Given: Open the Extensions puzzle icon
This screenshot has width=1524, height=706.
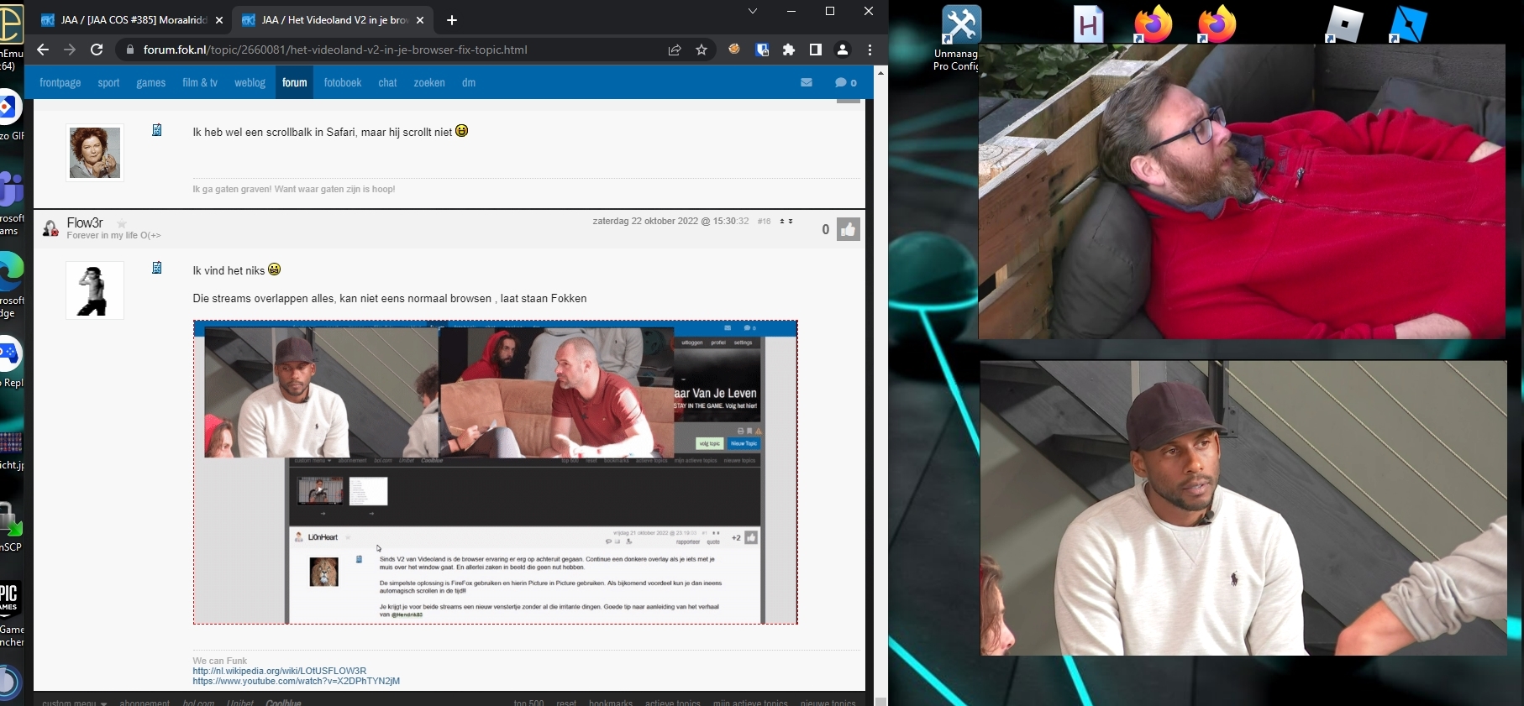Looking at the screenshot, I should (789, 50).
